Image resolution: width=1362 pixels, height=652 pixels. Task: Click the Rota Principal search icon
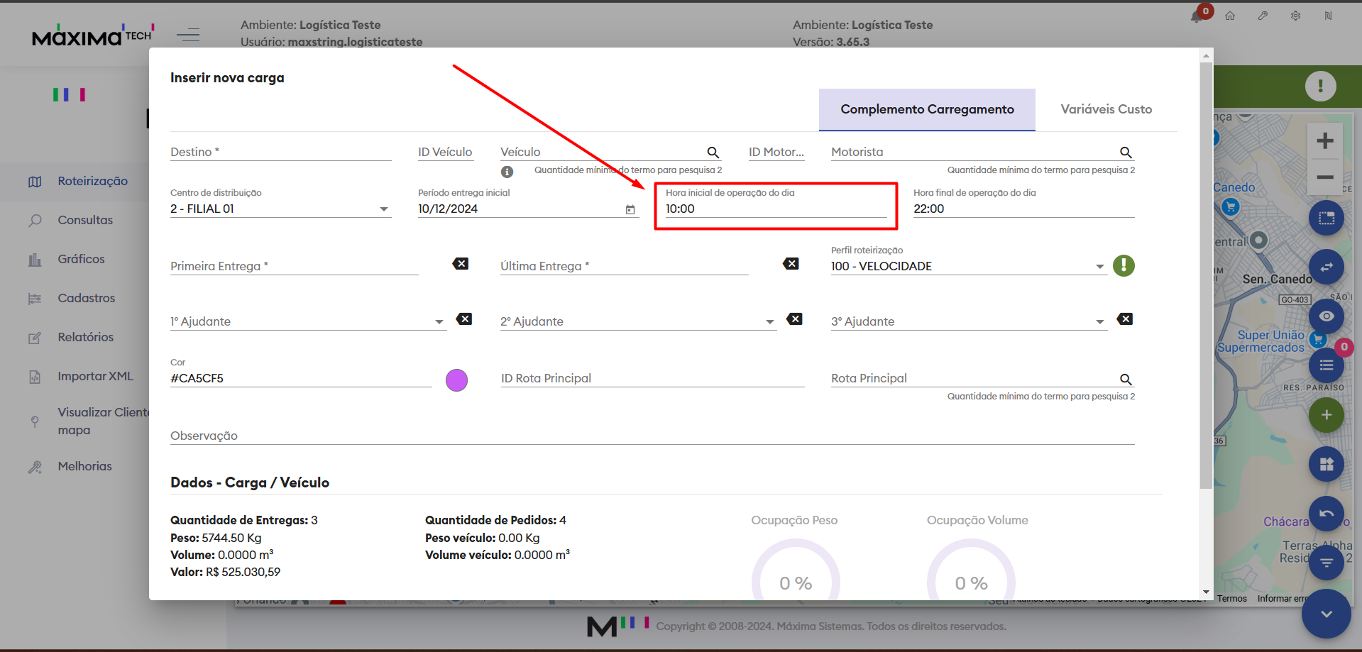[1126, 380]
